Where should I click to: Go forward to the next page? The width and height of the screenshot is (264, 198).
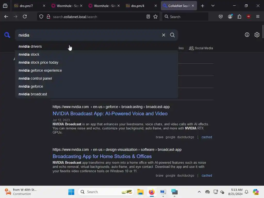click(x=15, y=17)
